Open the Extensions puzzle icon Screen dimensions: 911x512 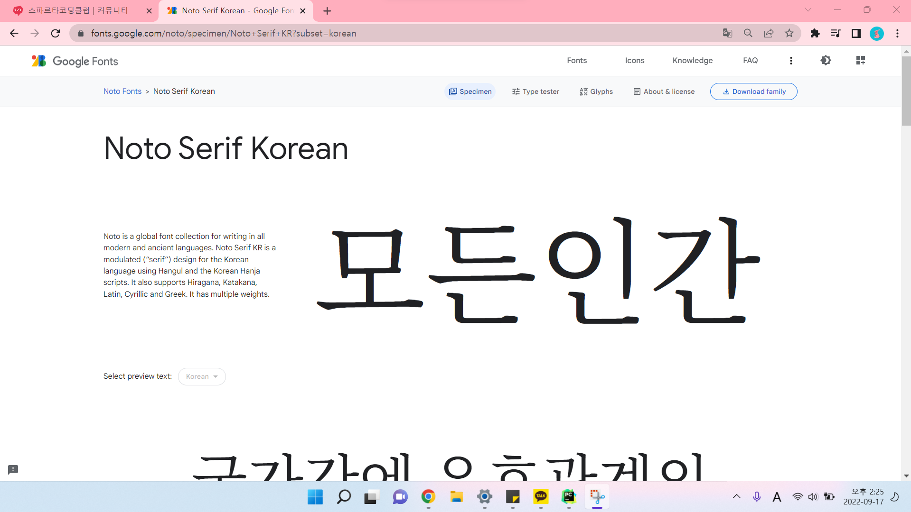(815, 33)
